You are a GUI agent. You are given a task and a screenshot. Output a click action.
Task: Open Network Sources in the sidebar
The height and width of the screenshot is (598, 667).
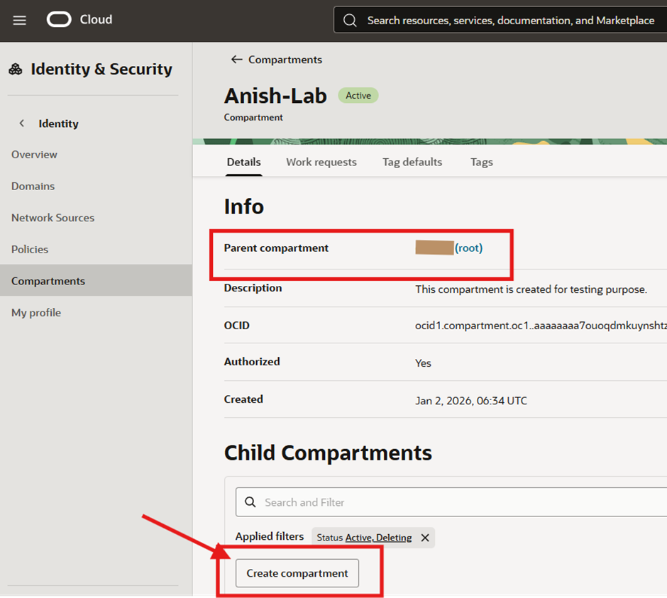(x=53, y=218)
